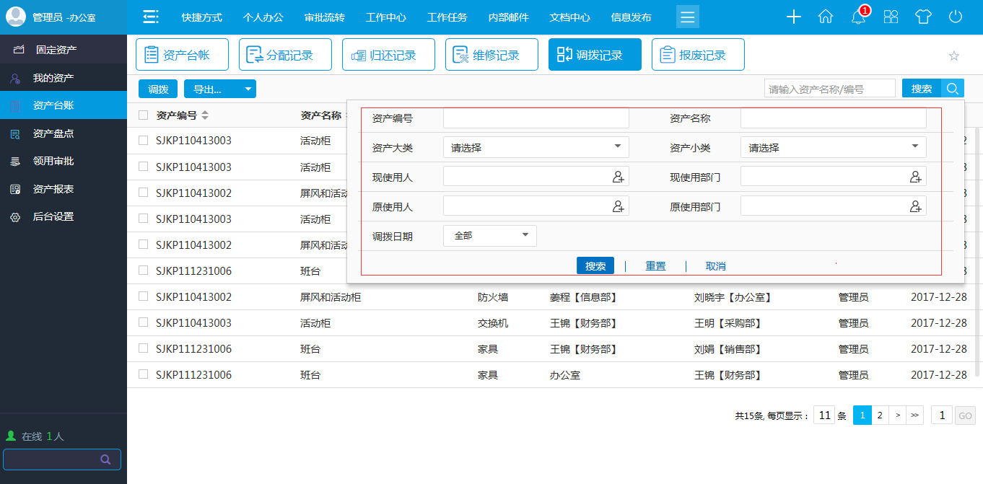Open the 原使用部门 department picker icon
The image size is (983, 484).
click(915, 206)
